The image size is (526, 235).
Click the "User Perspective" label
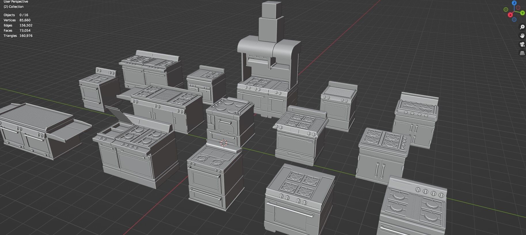click(x=16, y=2)
